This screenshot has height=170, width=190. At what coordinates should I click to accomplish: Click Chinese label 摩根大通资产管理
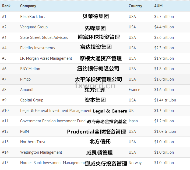(101, 58)
